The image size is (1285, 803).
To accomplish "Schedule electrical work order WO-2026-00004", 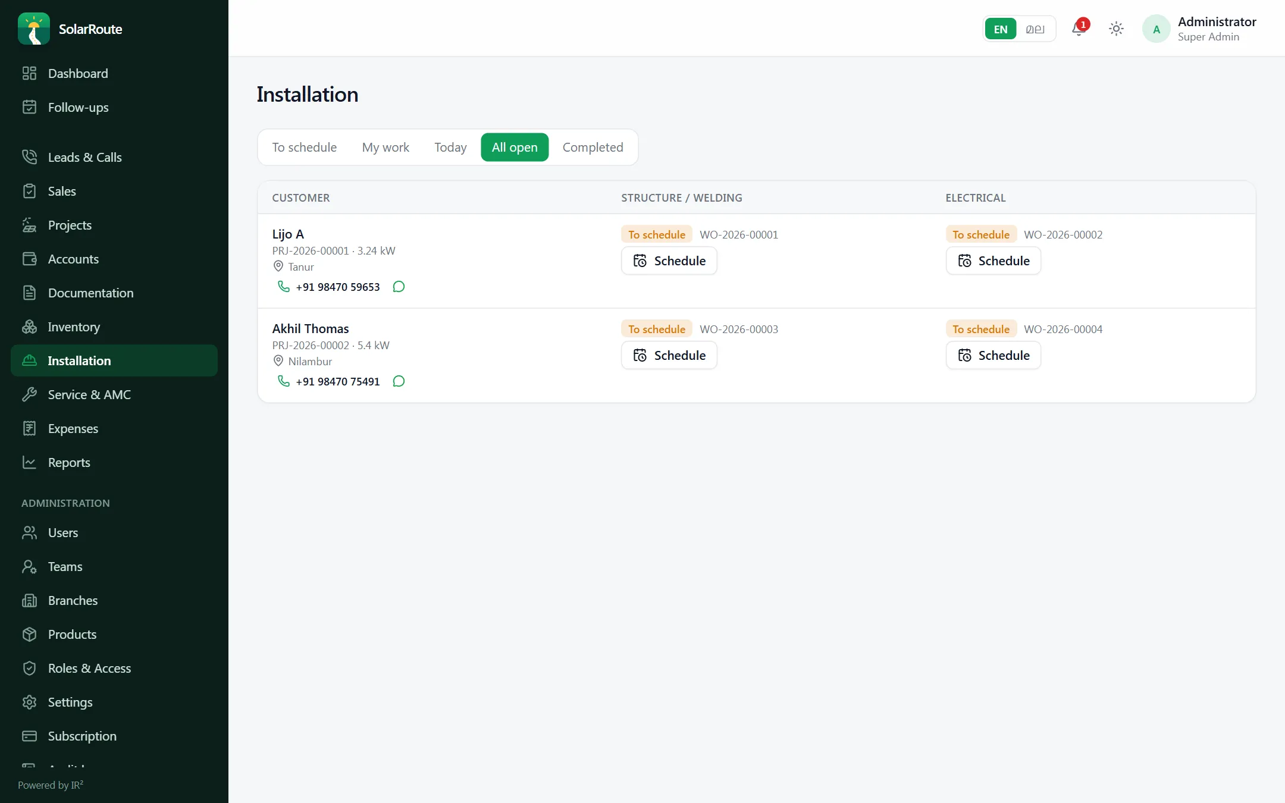I will click(993, 355).
